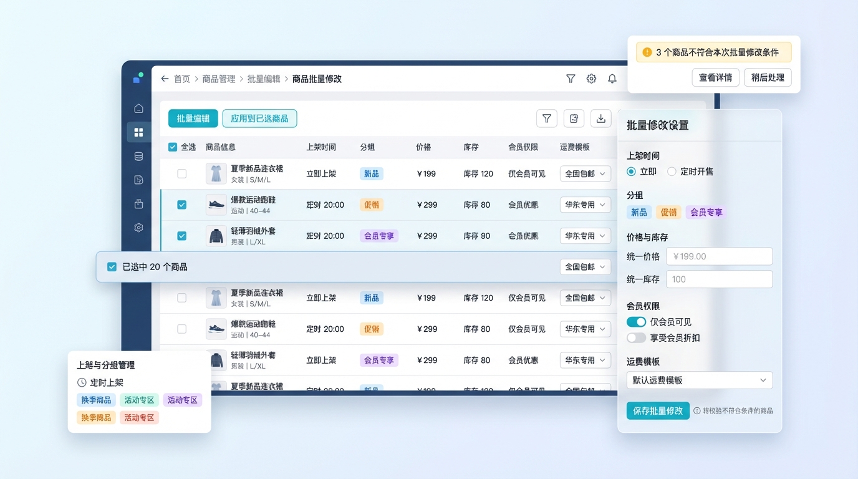Click the 统一价格 input field
This screenshot has width=858, height=479.
tap(719, 256)
